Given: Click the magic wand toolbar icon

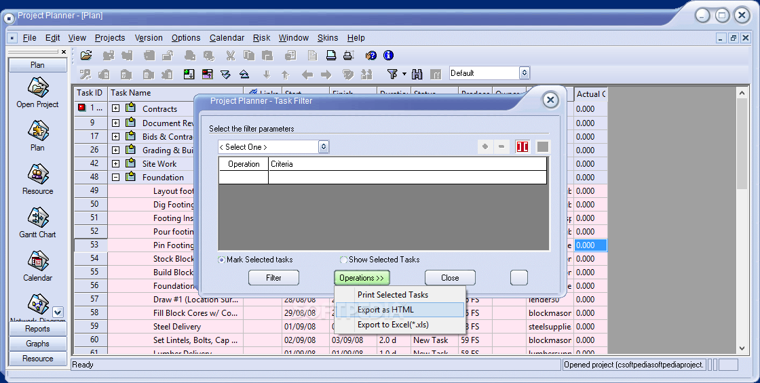Looking at the screenshot, I should coord(85,74).
